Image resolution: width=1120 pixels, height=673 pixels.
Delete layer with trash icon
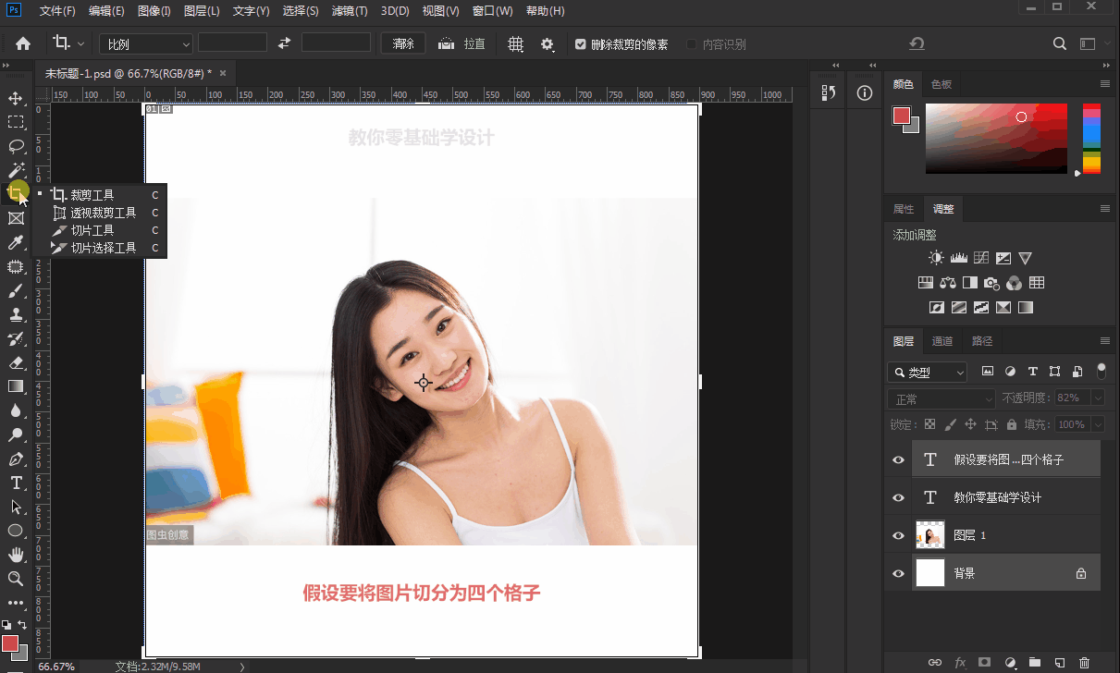[x=1085, y=662]
